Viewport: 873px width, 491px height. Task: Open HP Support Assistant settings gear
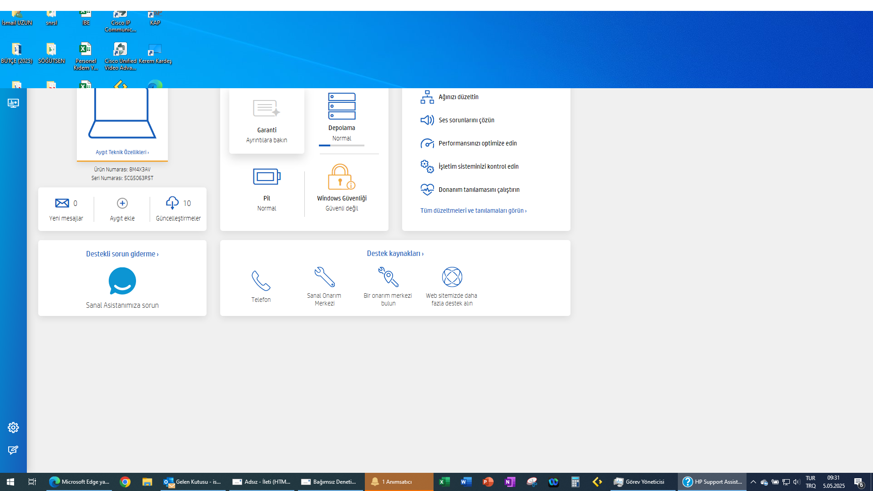[13, 427]
